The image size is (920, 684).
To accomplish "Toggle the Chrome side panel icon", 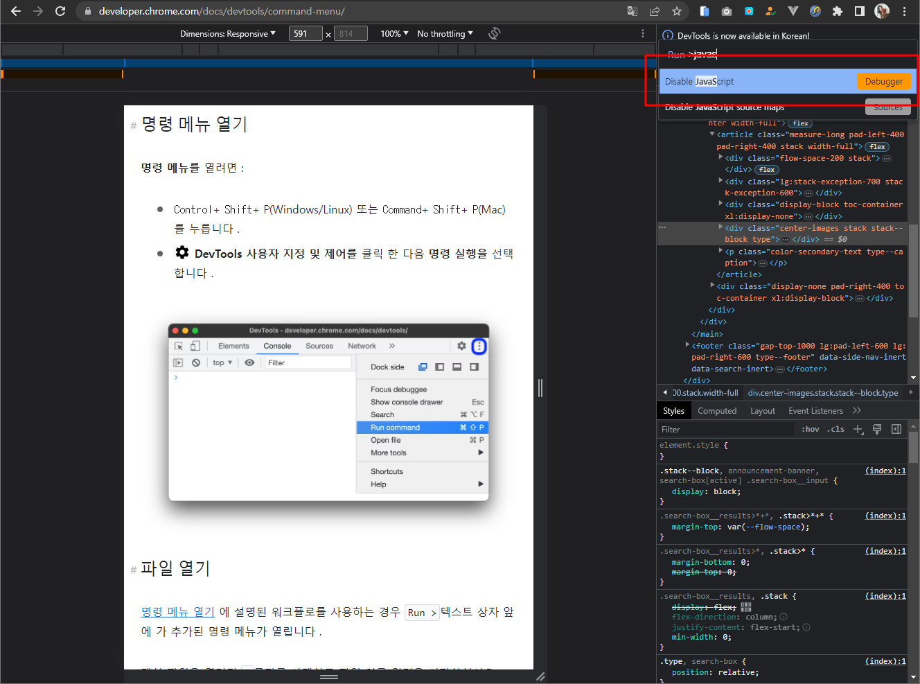I will pyautogui.click(x=860, y=11).
